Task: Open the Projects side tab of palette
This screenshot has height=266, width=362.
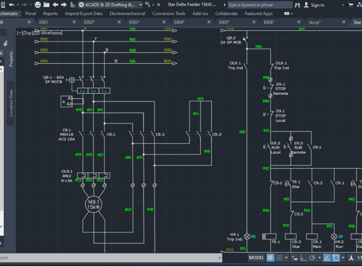Action: [x=11, y=59]
